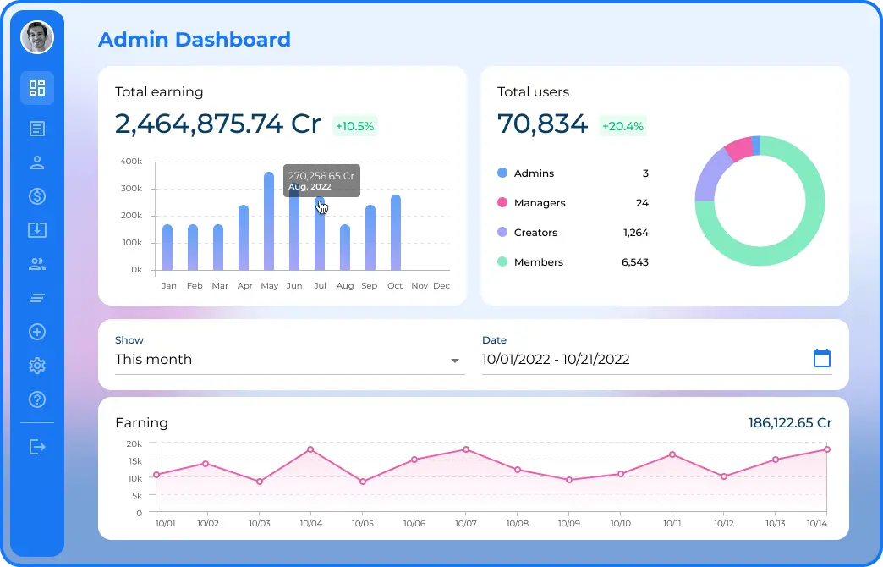
Task: Click the 10/07 data point on line chart
Action: [466, 449]
